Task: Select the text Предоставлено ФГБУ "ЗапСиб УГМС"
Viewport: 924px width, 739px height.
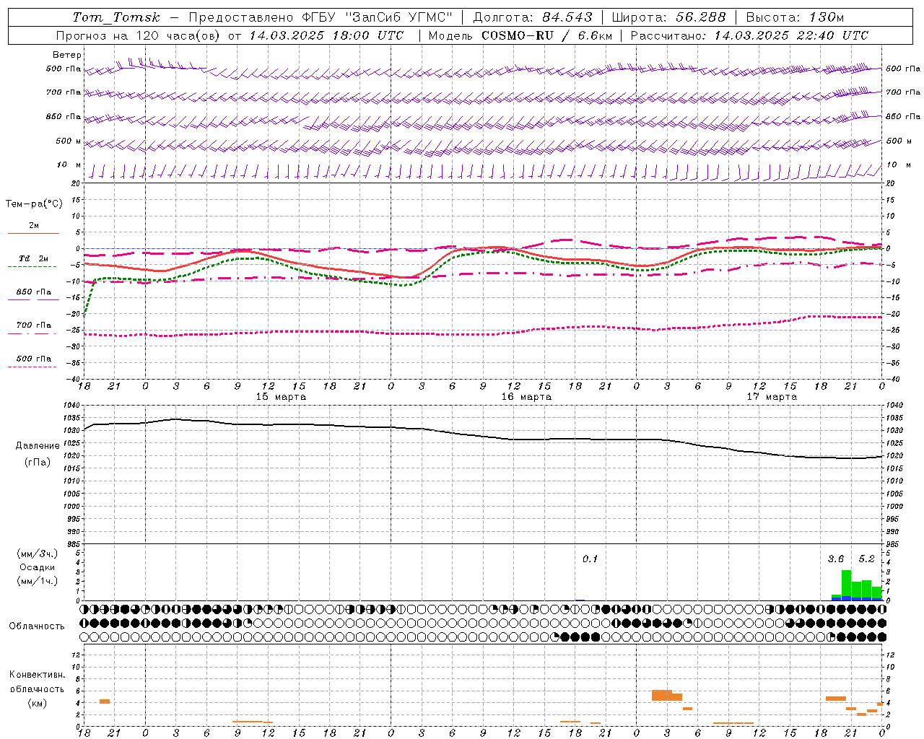Action: click(x=320, y=17)
